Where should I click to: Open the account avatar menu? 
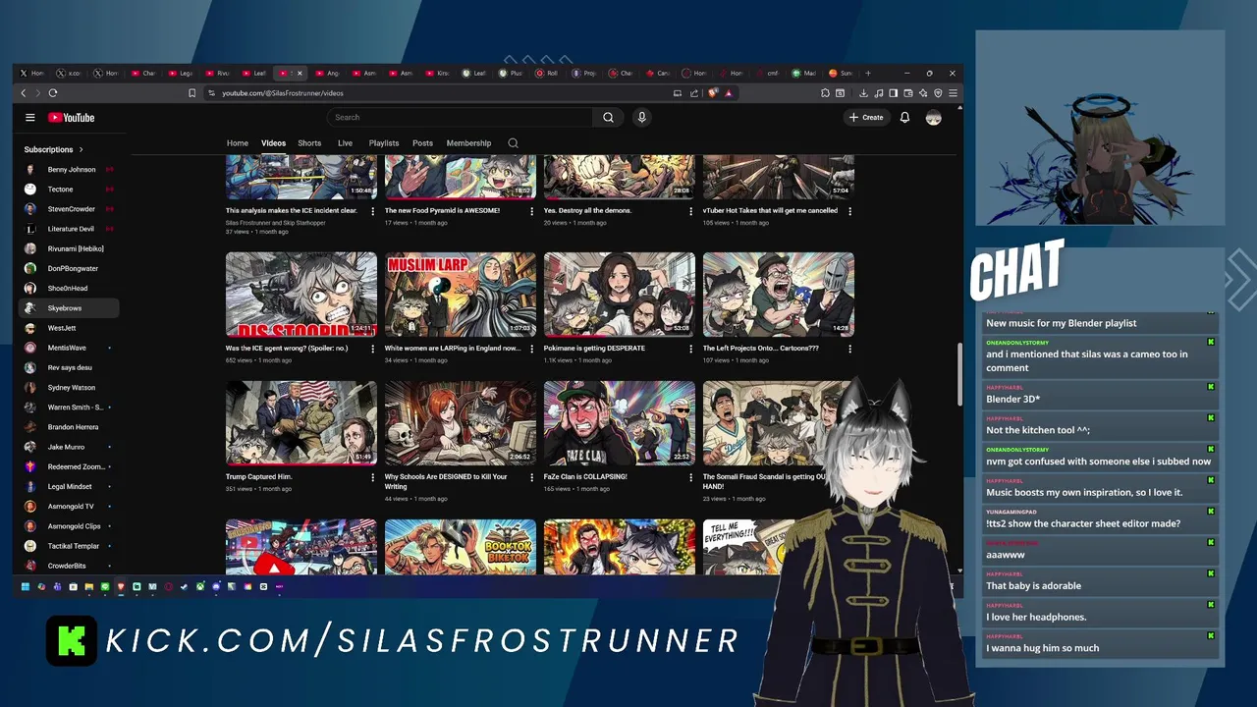tap(933, 118)
